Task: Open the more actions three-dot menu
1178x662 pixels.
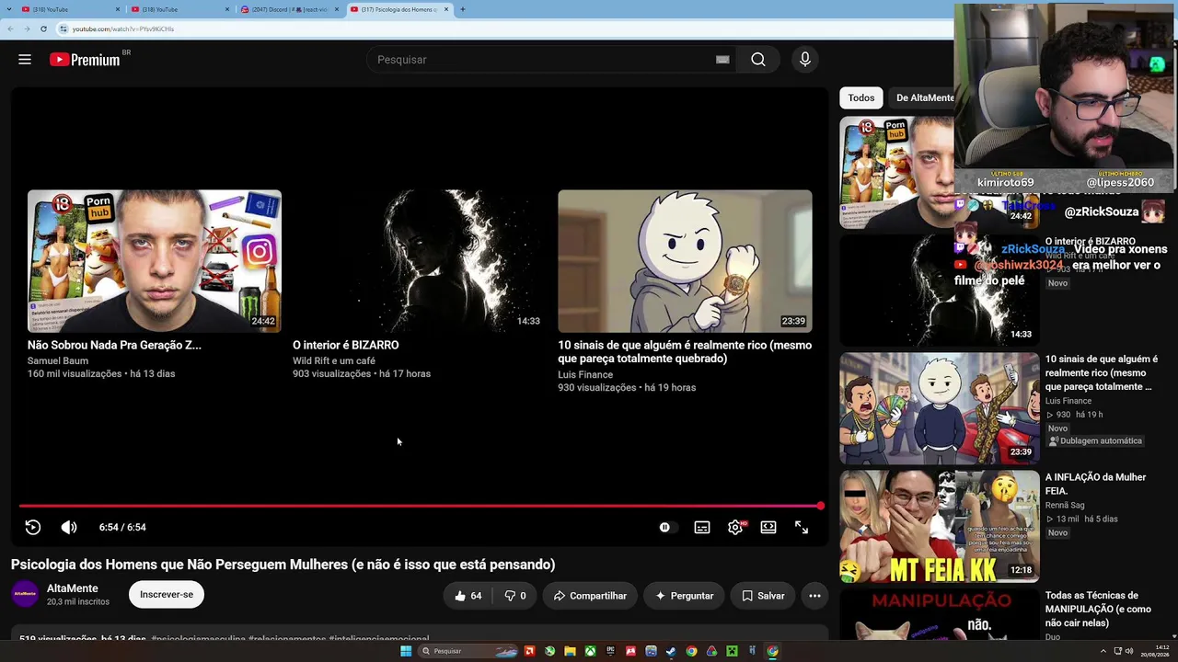Action: coord(814,596)
